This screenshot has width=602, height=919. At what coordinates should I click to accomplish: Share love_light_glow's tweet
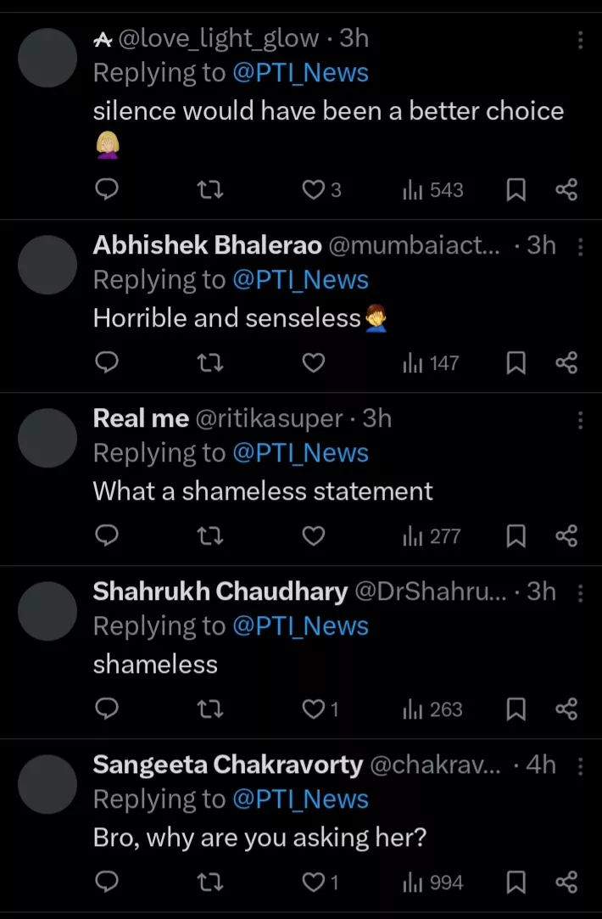pos(566,190)
